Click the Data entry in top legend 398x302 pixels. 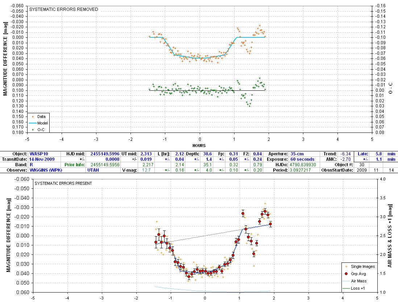[x=38, y=117]
